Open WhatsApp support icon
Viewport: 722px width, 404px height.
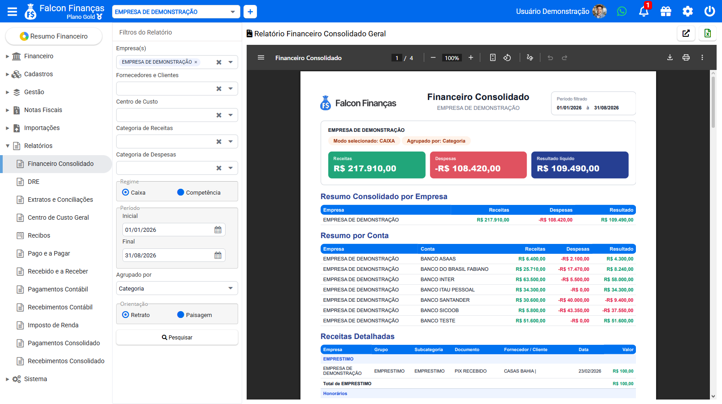pos(622,11)
